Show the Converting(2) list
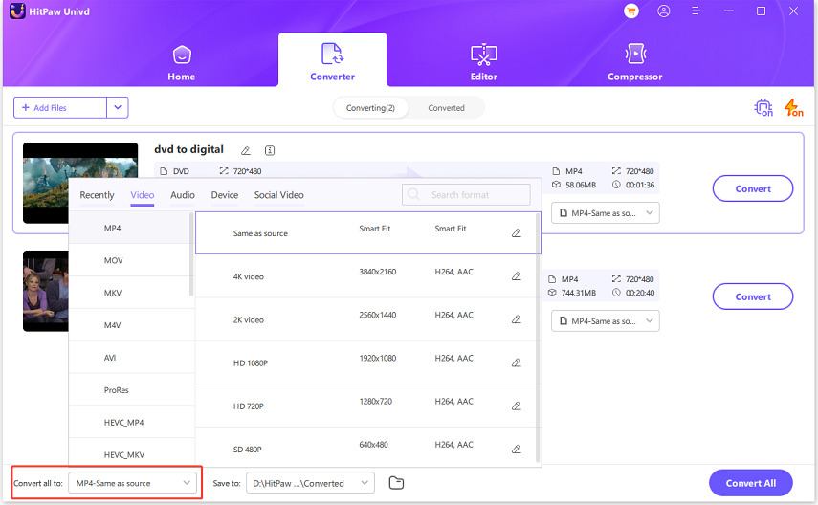 coord(370,108)
